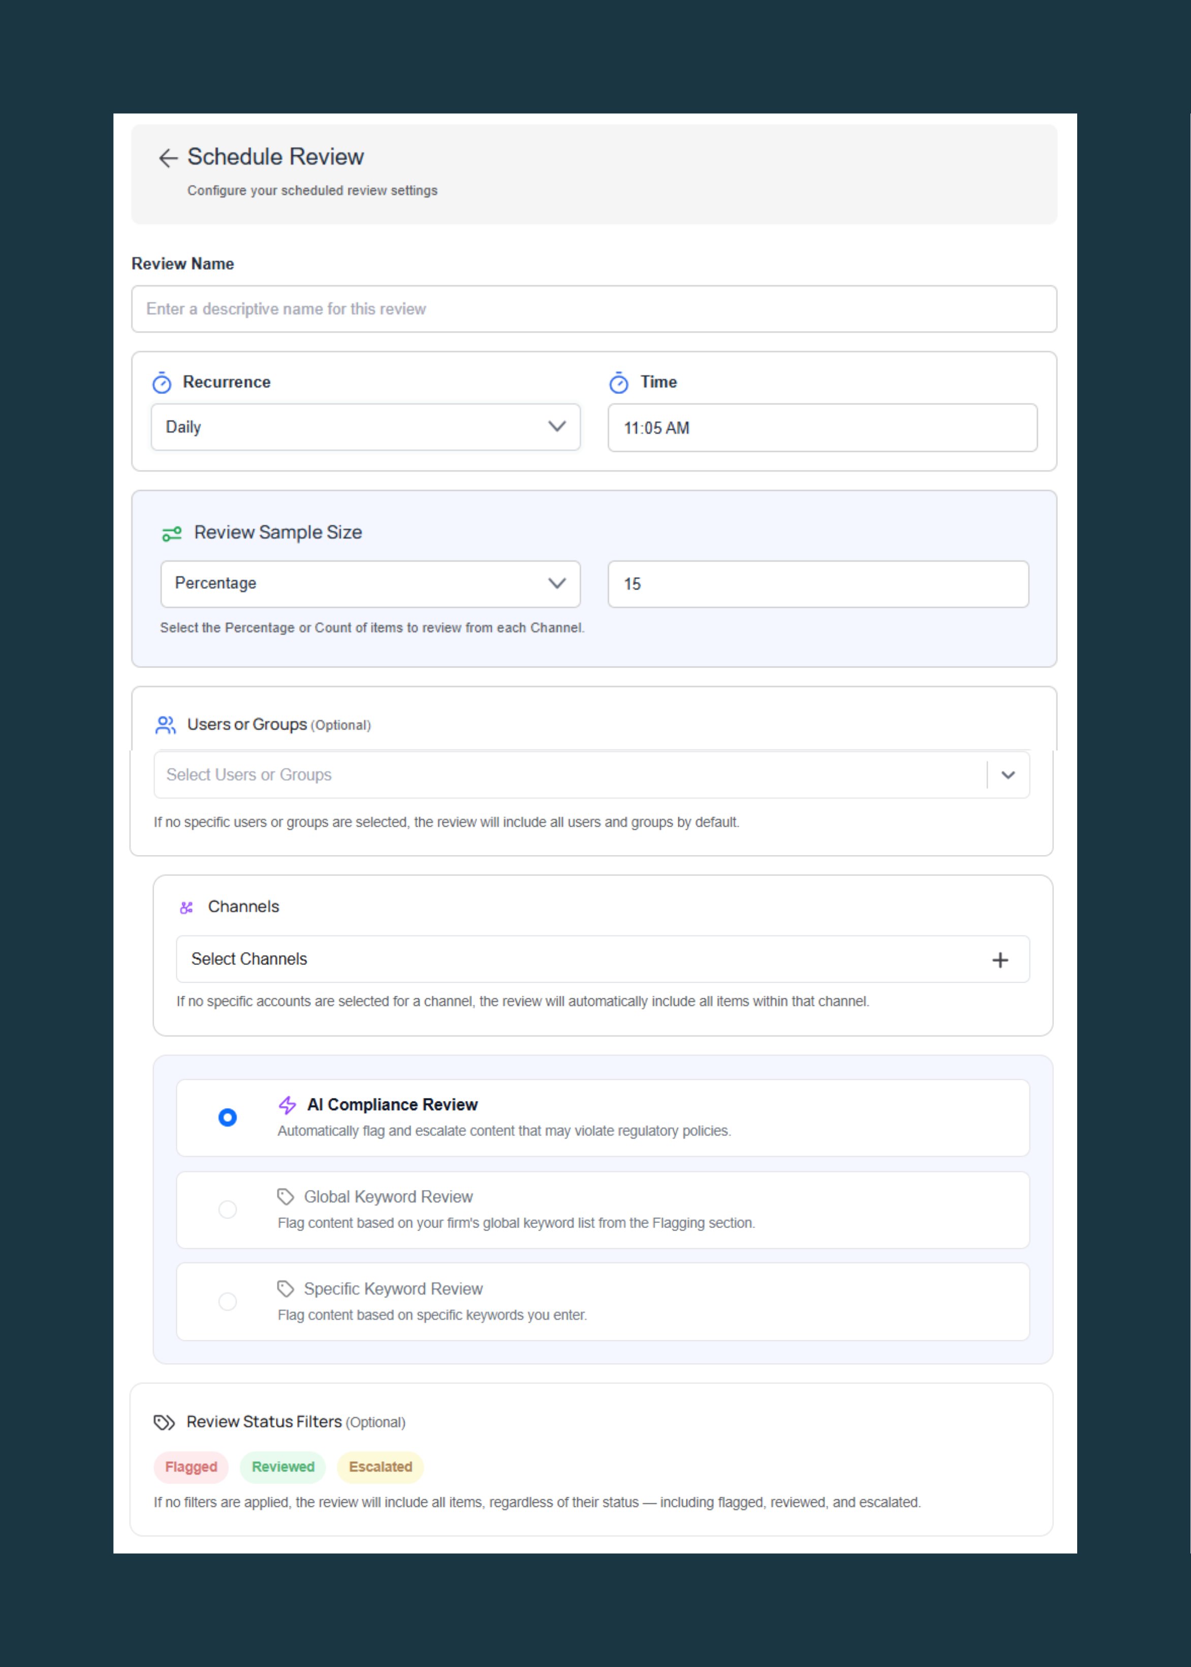
Task: Expand the Select Users or Groups chevron
Action: pos(1008,775)
